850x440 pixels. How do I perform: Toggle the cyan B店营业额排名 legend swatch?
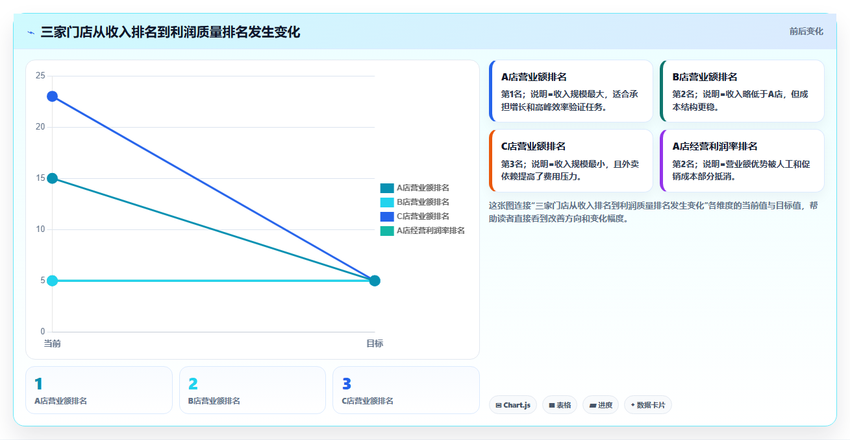point(387,202)
